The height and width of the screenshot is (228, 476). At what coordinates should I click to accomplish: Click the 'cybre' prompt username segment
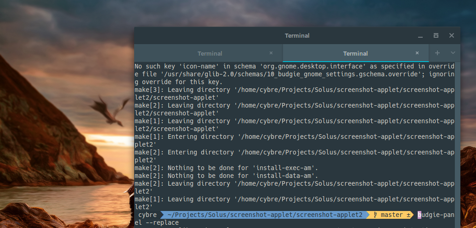coord(147,215)
